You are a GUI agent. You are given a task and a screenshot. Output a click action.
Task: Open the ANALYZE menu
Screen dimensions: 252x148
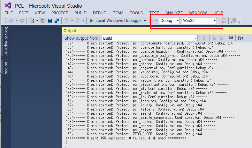(174, 13)
